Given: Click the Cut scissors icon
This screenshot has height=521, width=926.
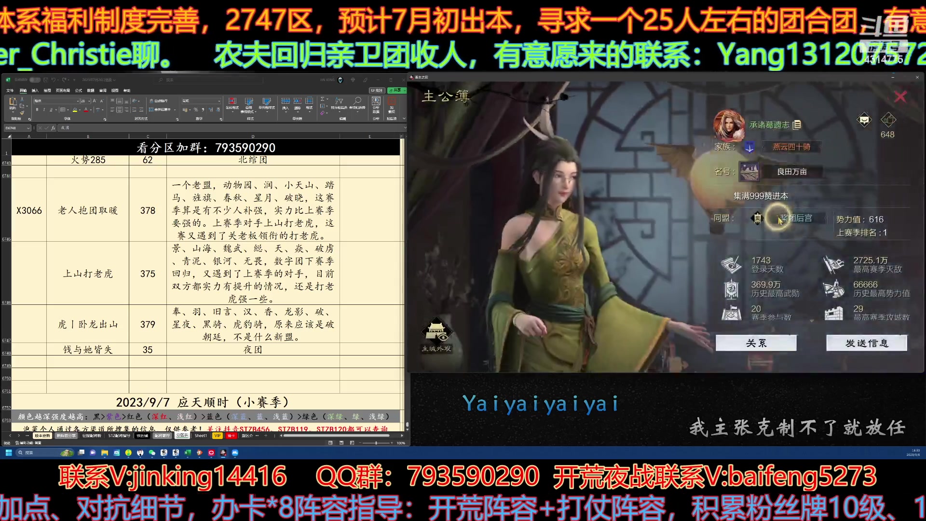Looking at the screenshot, I should [x=22, y=99].
